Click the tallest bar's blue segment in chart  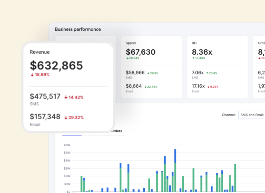pos(175,156)
